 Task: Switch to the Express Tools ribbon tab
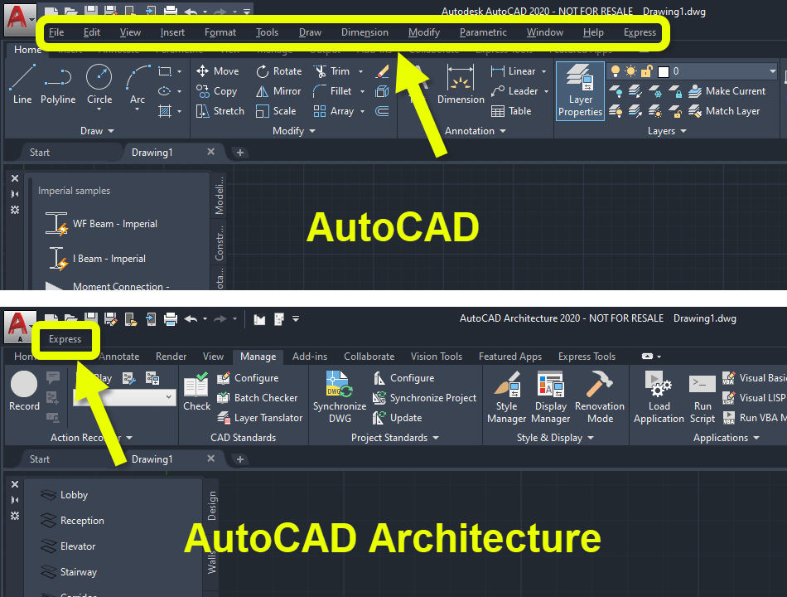587,356
